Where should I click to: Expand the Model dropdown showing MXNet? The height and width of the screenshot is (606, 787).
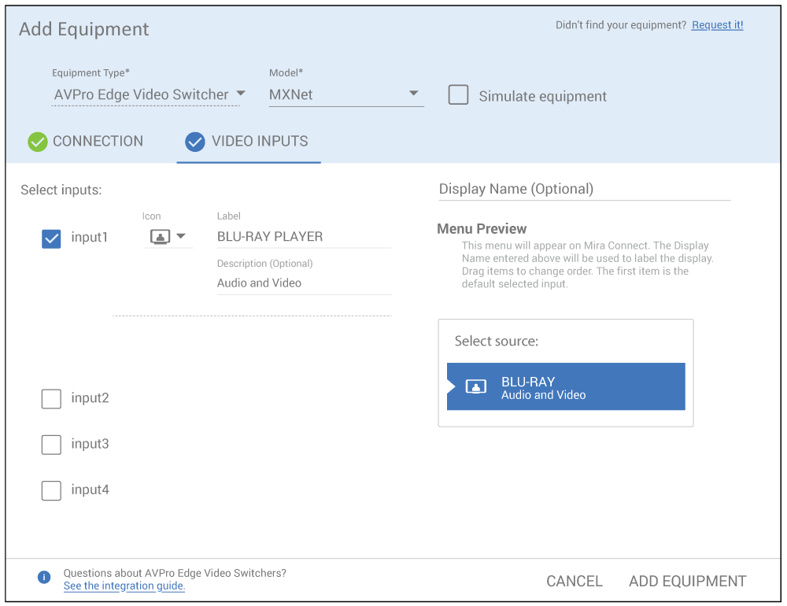tap(345, 94)
